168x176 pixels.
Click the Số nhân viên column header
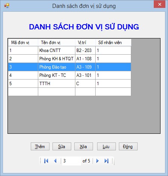pyautogui.click(x=113, y=43)
